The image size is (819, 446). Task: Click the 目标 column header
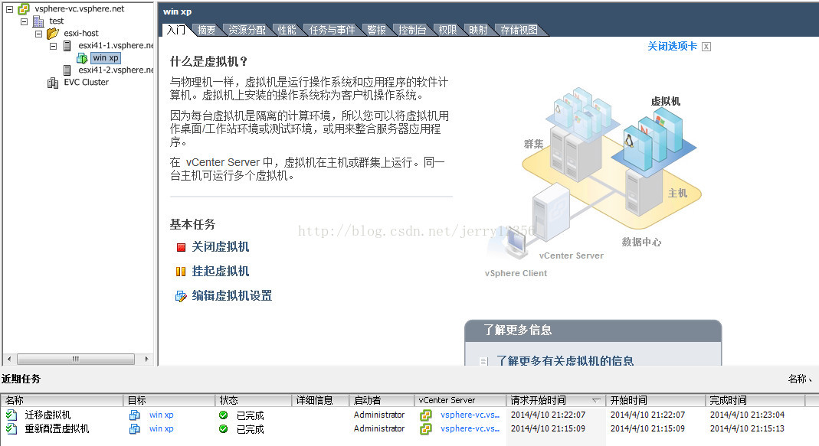click(x=169, y=401)
